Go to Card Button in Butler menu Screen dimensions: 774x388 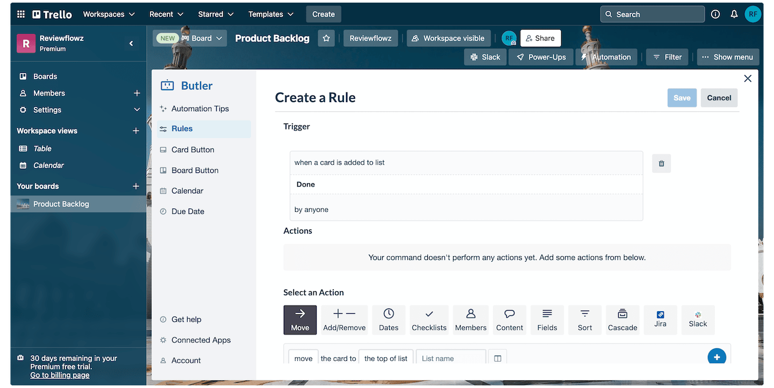193,150
